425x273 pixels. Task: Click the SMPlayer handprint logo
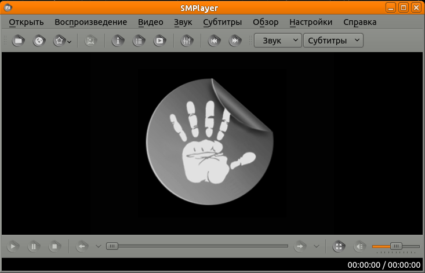[x=210, y=141]
